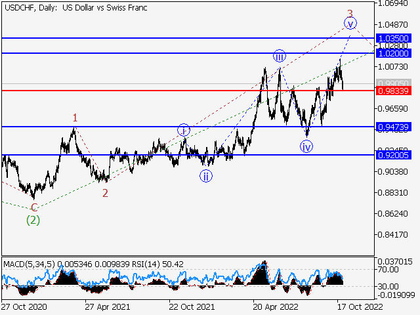
Task: Click the 1.06940 price axis value
Action: point(392,4)
